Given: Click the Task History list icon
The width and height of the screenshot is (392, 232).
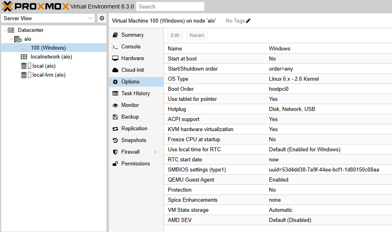Looking at the screenshot, I should click(115, 94).
